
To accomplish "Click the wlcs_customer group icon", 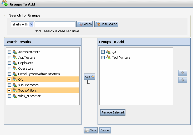I will [15, 96].
